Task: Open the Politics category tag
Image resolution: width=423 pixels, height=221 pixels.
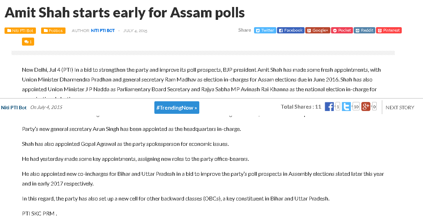Action: pos(53,31)
